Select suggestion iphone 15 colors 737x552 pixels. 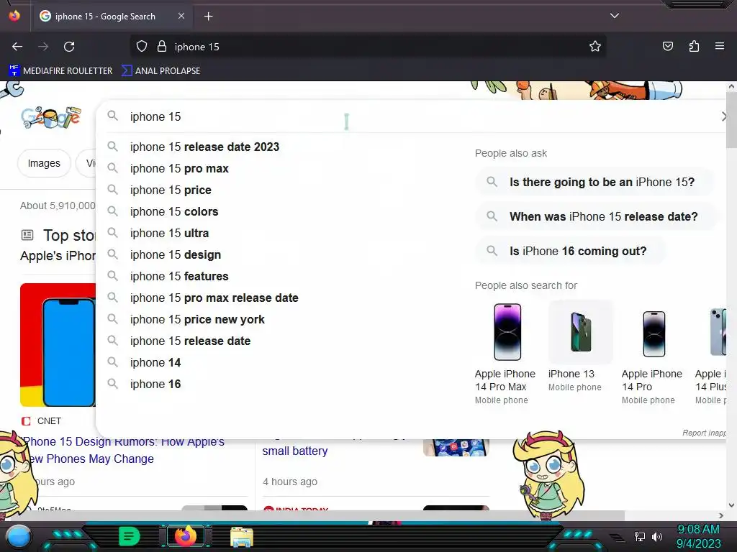click(174, 212)
